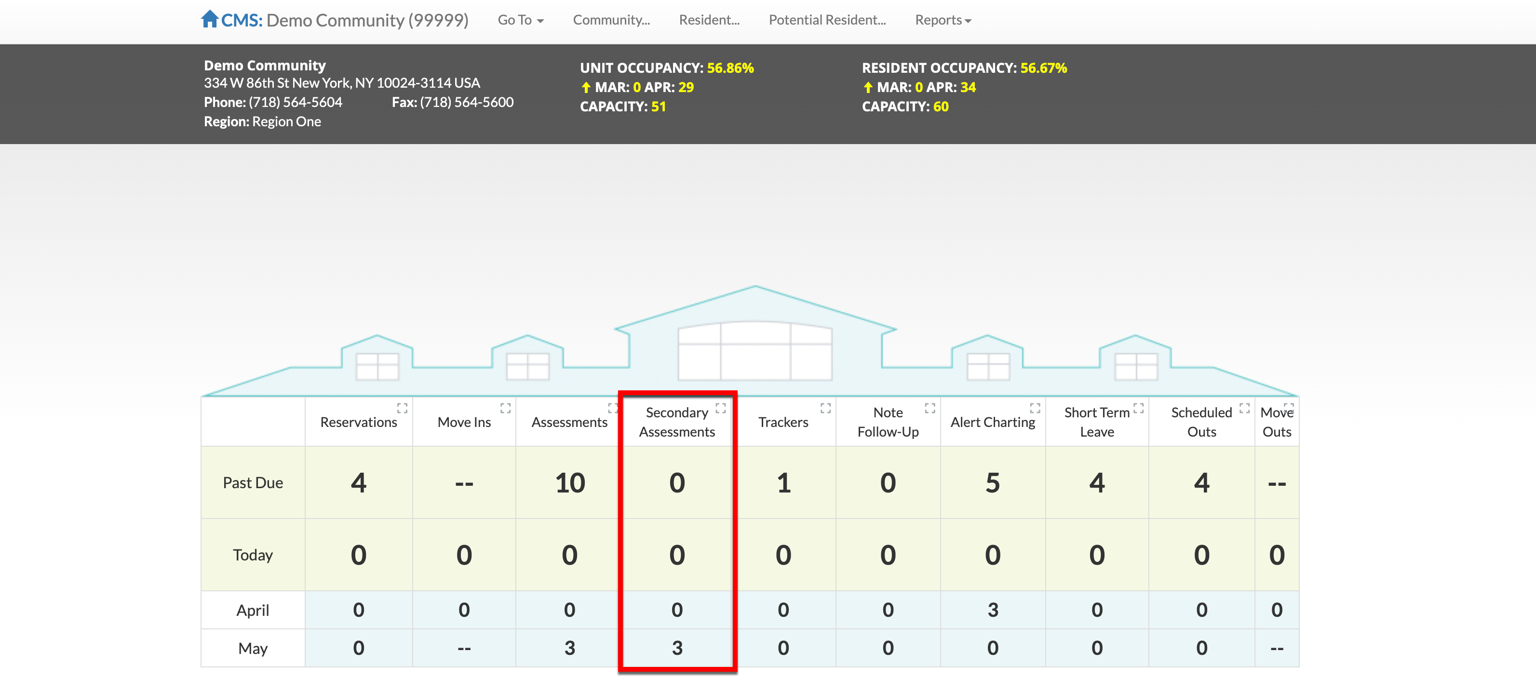Open the Community... menu

click(x=610, y=20)
